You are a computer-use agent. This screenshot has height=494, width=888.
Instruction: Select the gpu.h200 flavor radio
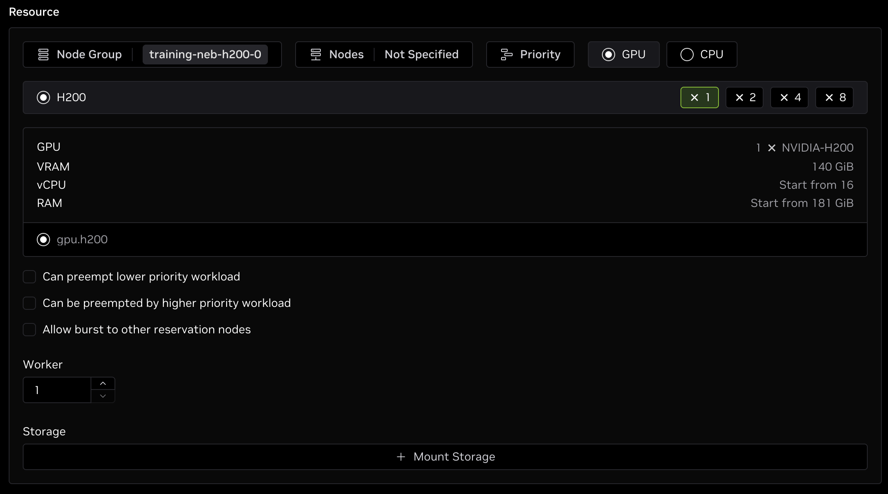43,239
